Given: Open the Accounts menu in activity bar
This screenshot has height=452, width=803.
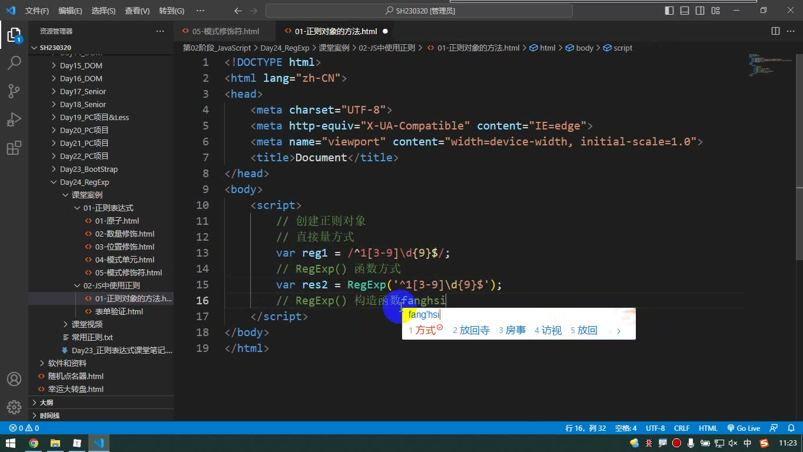Looking at the screenshot, I should 14,379.
